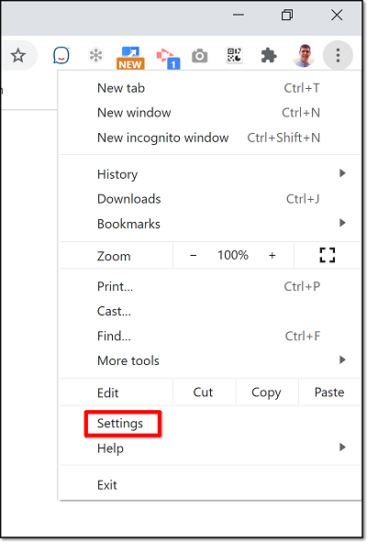Click the Paste button
This screenshot has width=367, height=542.
pyautogui.click(x=329, y=393)
